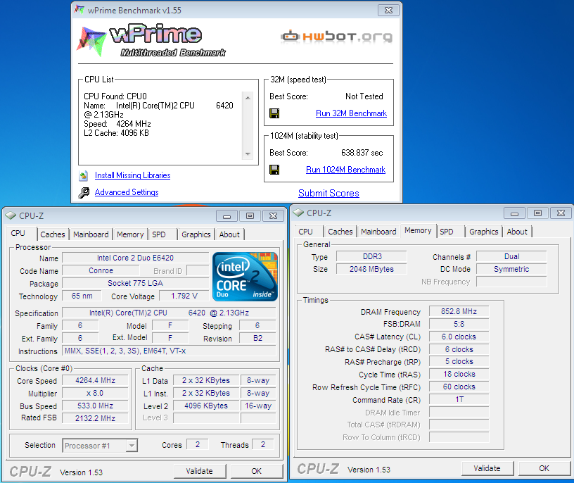The height and width of the screenshot is (483, 574).
Task: Open the Graphics tab in the right CPU-Z window
Action: [484, 232]
